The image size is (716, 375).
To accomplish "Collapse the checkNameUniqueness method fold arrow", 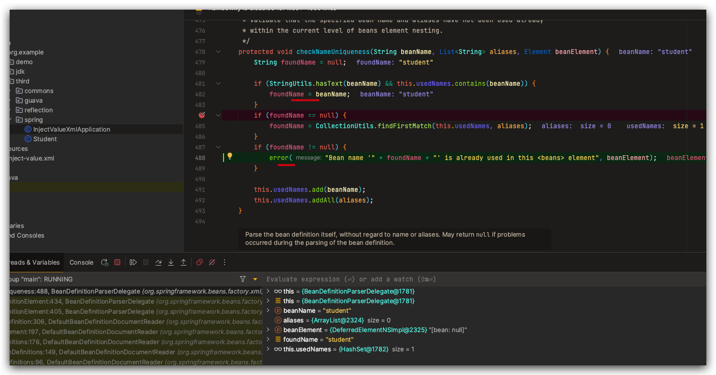I will click(x=218, y=52).
